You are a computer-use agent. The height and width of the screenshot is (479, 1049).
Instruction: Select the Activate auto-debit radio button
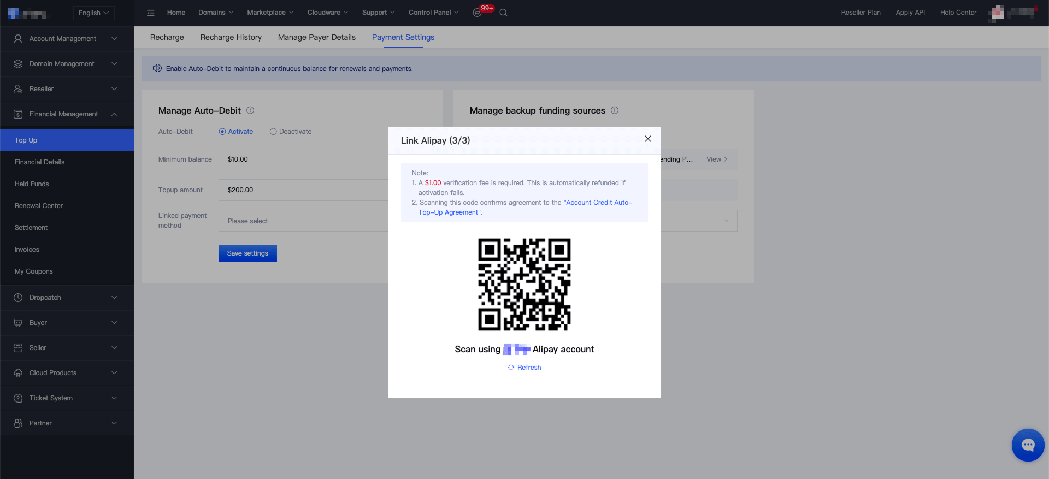222,132
